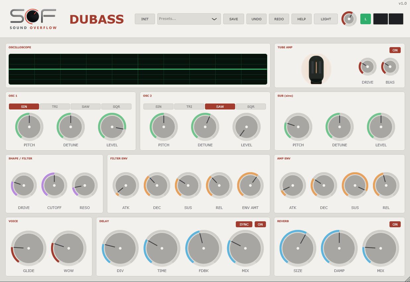
Task: Click the Amp Env REL knob
Action: 386,185
